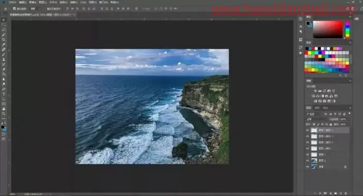Toggle visibility of the Background layer
Image resolution: width=363 pixels, height=196 pixels.
click(307, 167)
